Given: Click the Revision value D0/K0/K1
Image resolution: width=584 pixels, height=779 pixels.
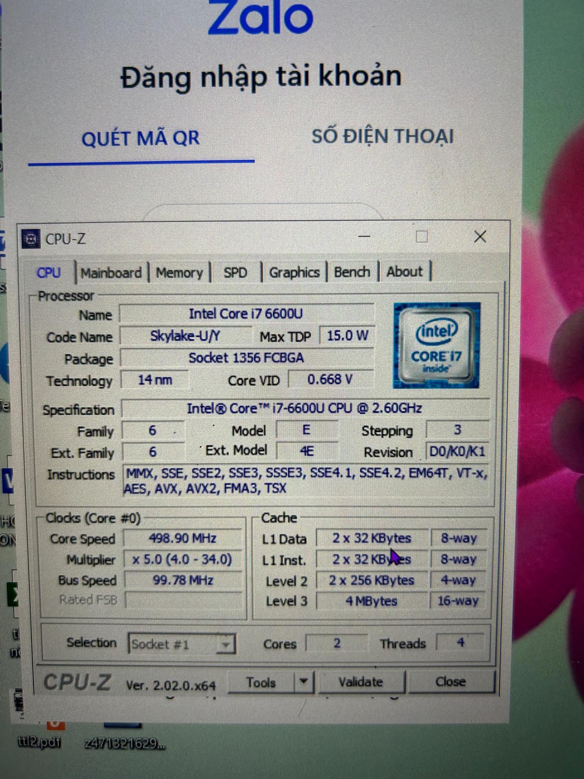Looking at the screenshot, I should (457, 451).
